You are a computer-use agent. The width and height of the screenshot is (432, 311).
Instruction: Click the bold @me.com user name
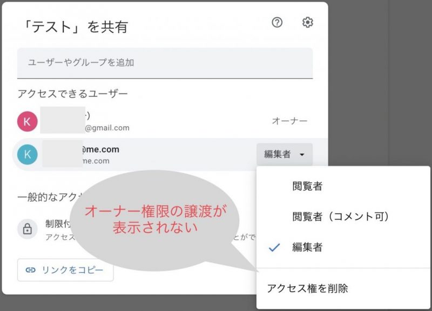tap(100, 149)
